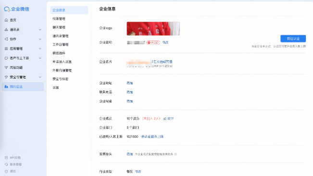The height and width of the screenshot is (176, 313).
Task: Click the red 未加入 2人 text
Action: pyautogui.click(x=151, y=118)
